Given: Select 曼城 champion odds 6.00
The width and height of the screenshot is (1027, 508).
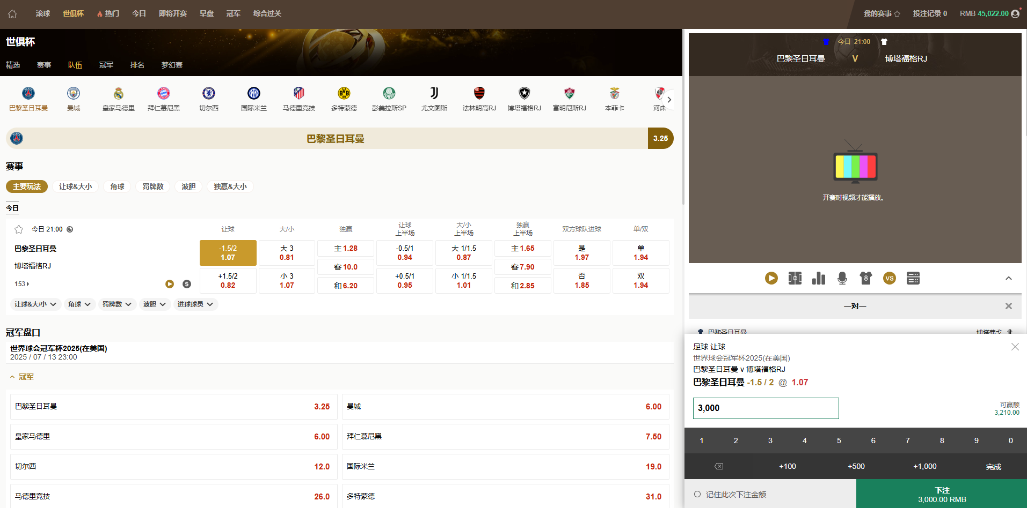Looking at the screenshot, I should [506, 407].
